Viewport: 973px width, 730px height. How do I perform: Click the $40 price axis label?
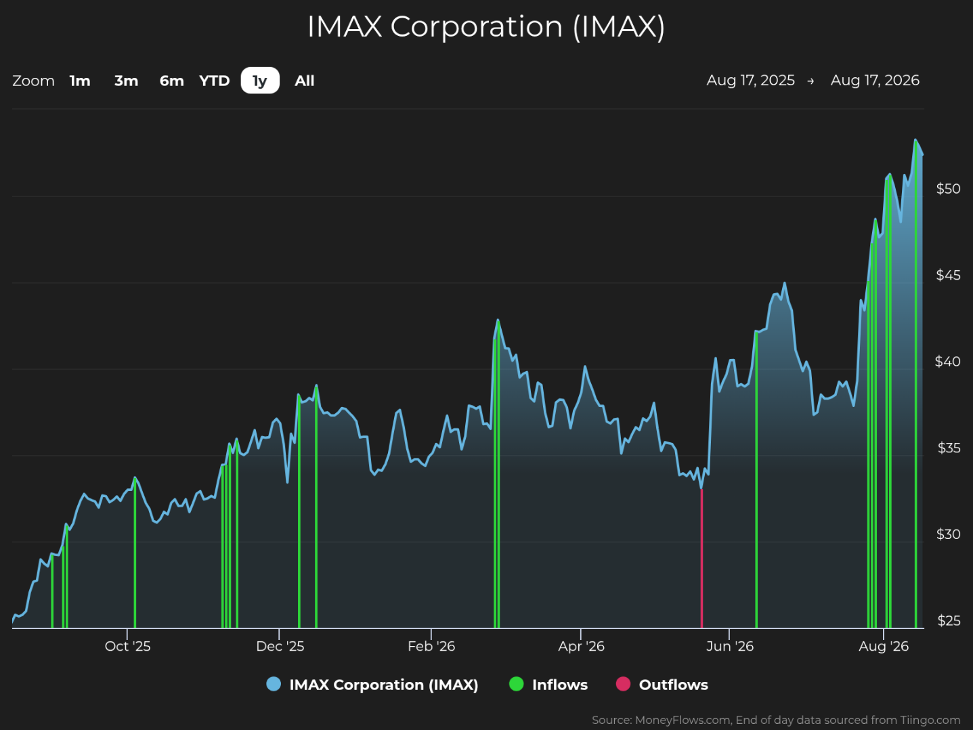click(948, 361)
